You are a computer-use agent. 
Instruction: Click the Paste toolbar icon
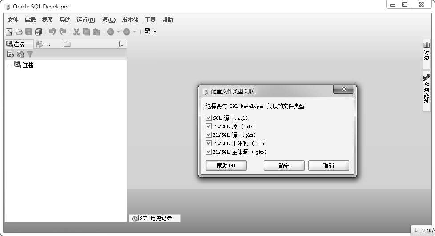click(96, 32)
